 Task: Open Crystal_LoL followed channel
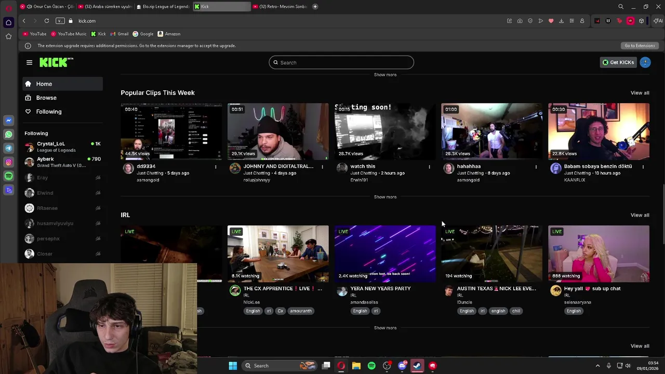tap(62, 146)
